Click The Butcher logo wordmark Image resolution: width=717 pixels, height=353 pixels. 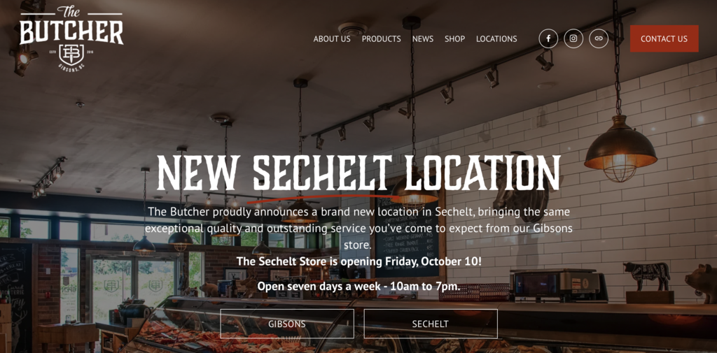[x=71, y=26]
